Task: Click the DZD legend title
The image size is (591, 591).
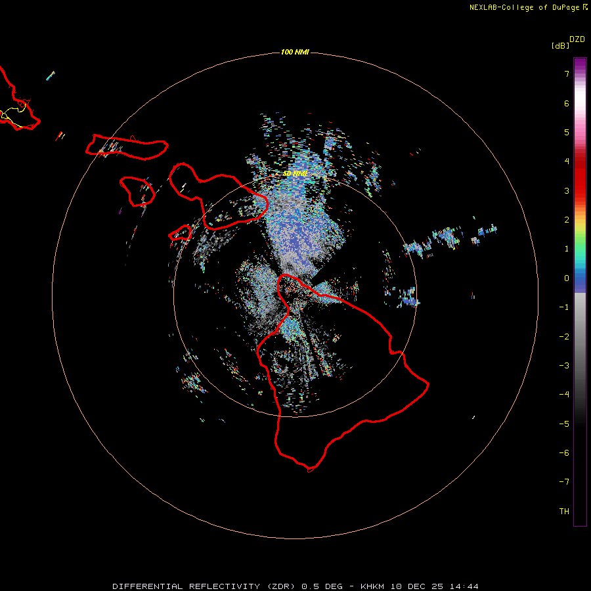Action: click(577, 39)
